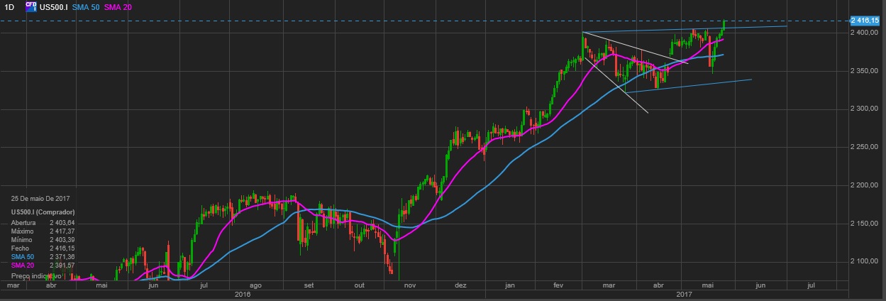This screenshot has height=301, width=886.
Task: Click the SMA 50 indicator label in header
Action: 85,7
